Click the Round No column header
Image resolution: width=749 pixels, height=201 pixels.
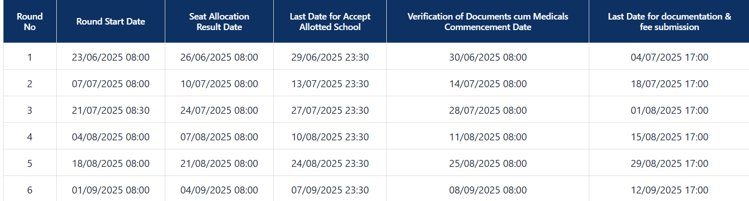pos(30,22)
